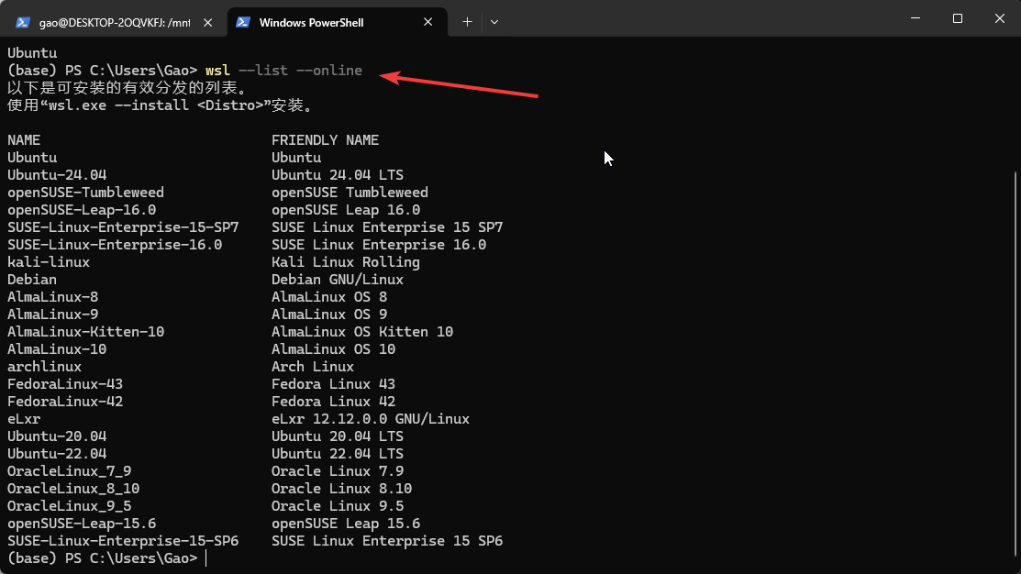Click the PowerShell icon on the active tab
This screenshot has width=1021, height=574.
click(x=244, y=22)
